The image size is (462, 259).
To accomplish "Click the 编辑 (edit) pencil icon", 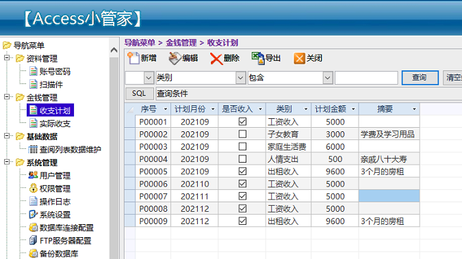I will pos(175,58).
